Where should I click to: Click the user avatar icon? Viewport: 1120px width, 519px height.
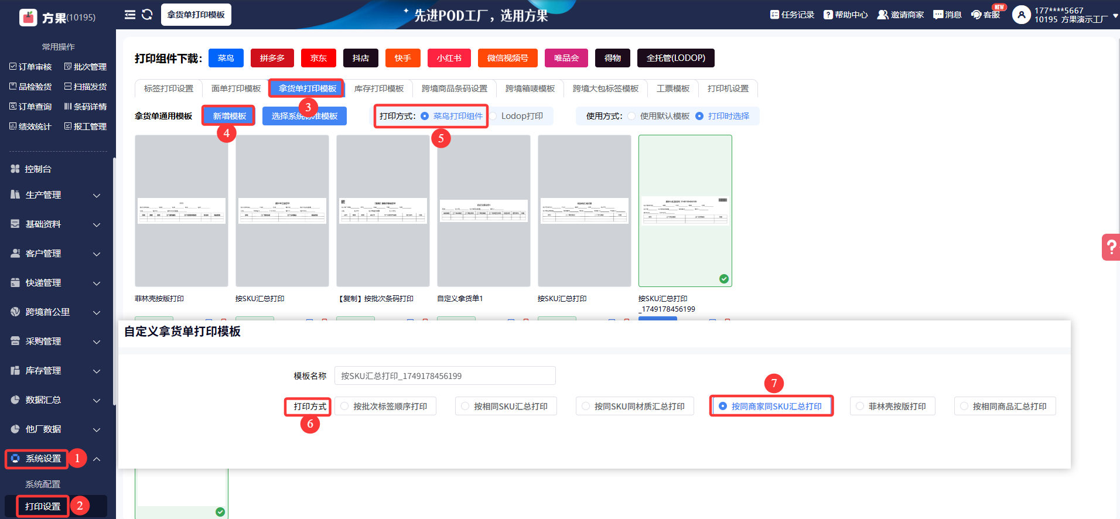click(x=1021, y=15)
